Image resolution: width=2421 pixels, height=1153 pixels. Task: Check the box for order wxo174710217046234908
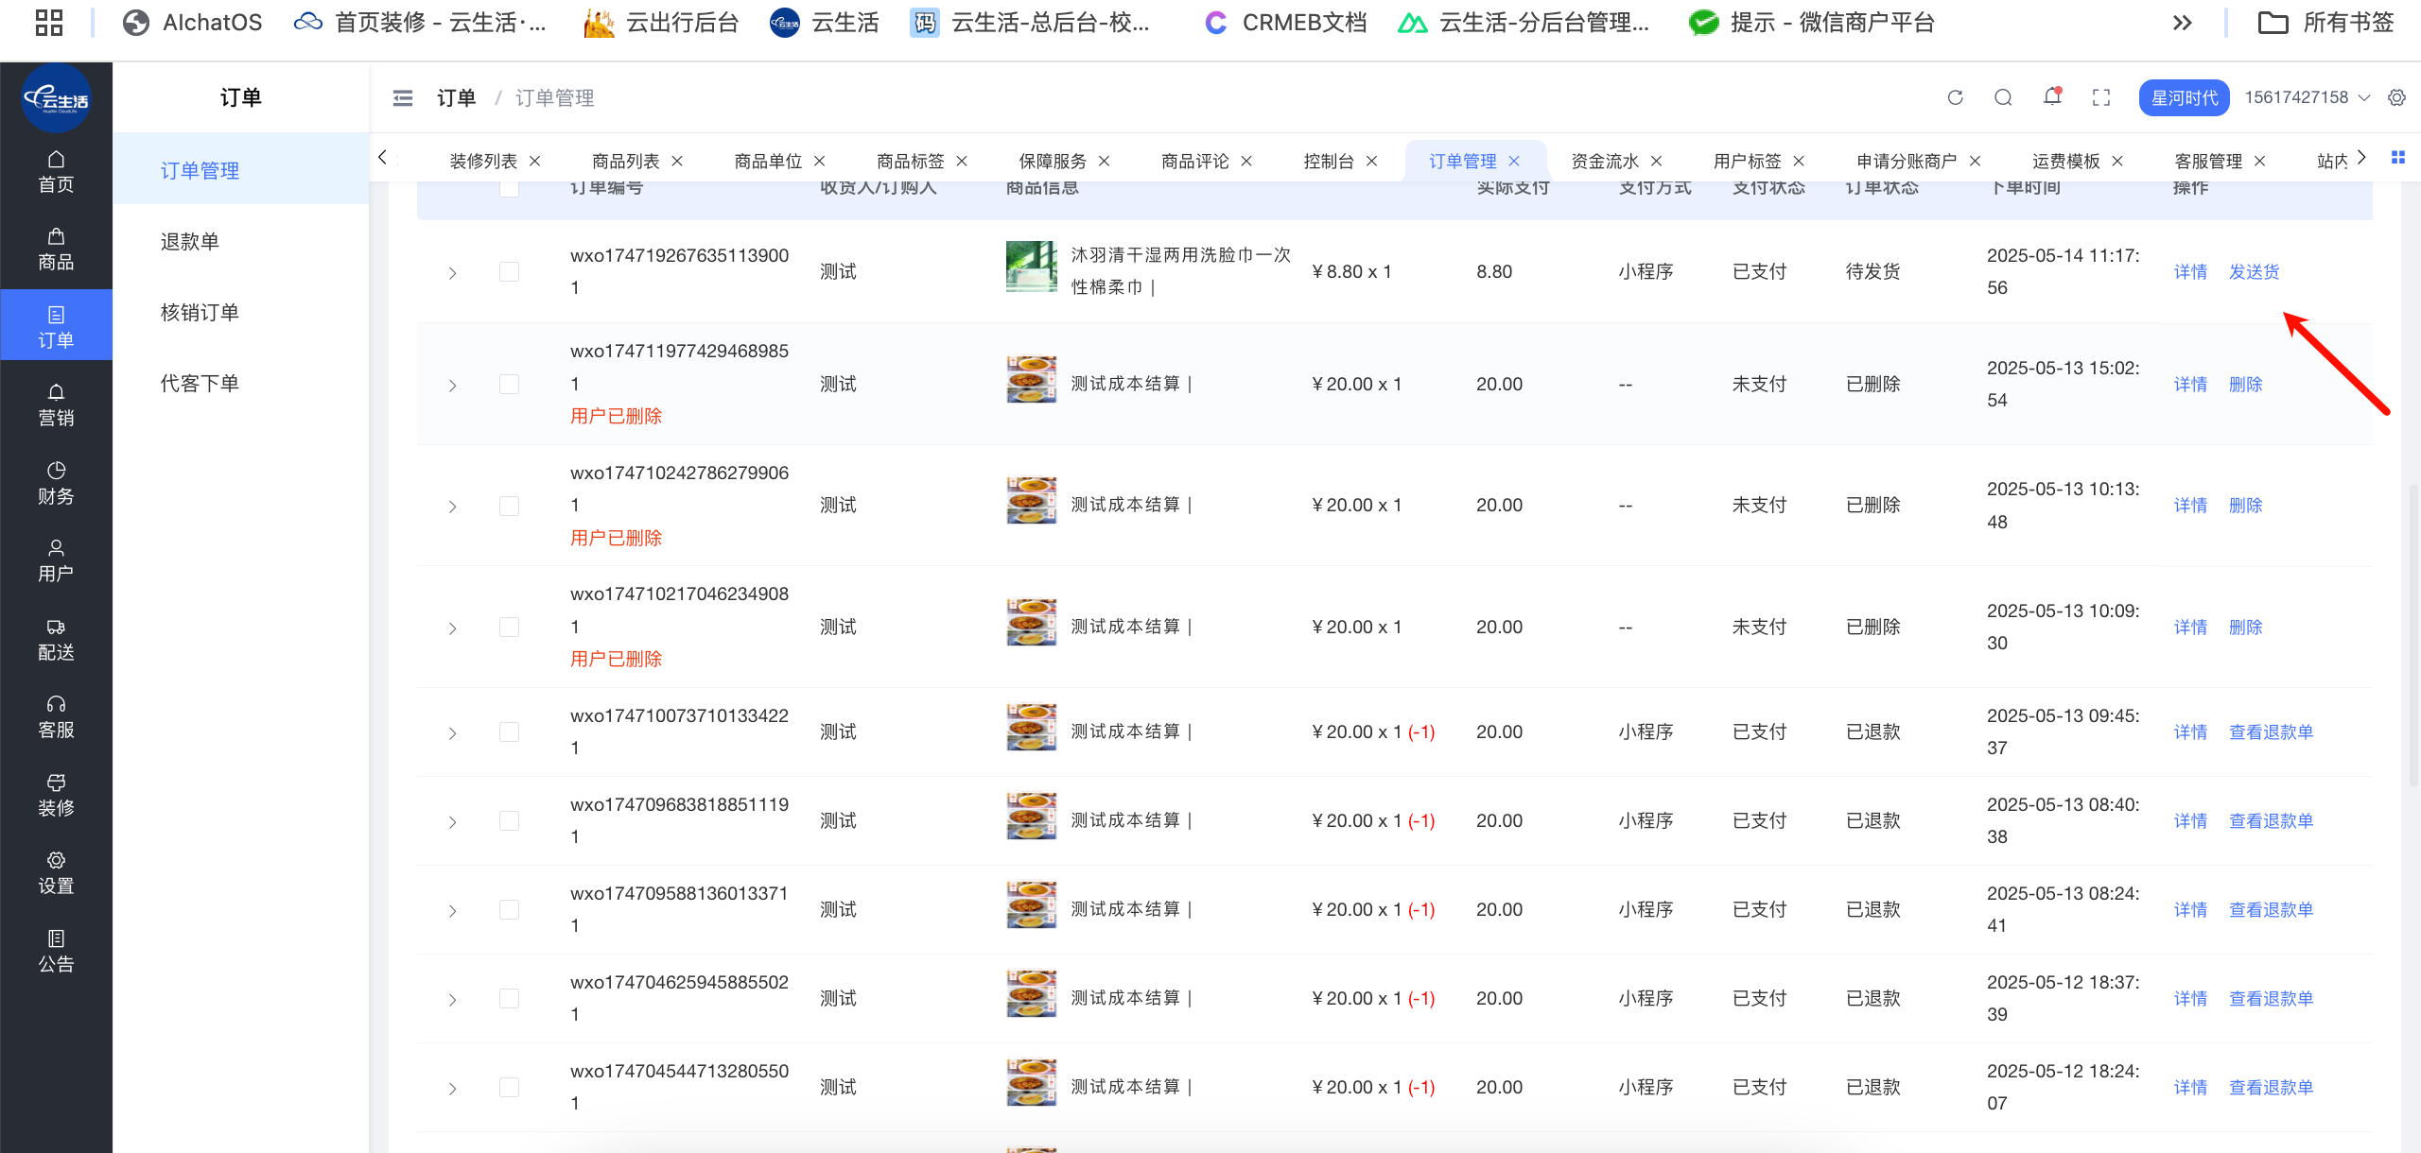tap(509, 628)
